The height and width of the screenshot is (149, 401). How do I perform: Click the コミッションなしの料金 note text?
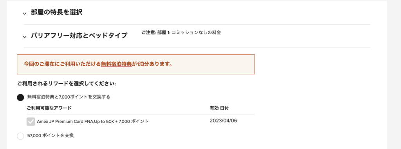pyautogui.click(x=196, y=33)
